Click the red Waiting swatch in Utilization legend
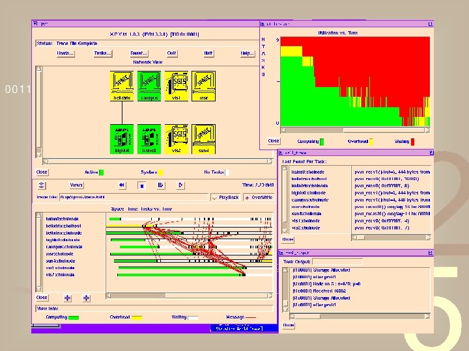The image size is (469, 351). [412, 142]
